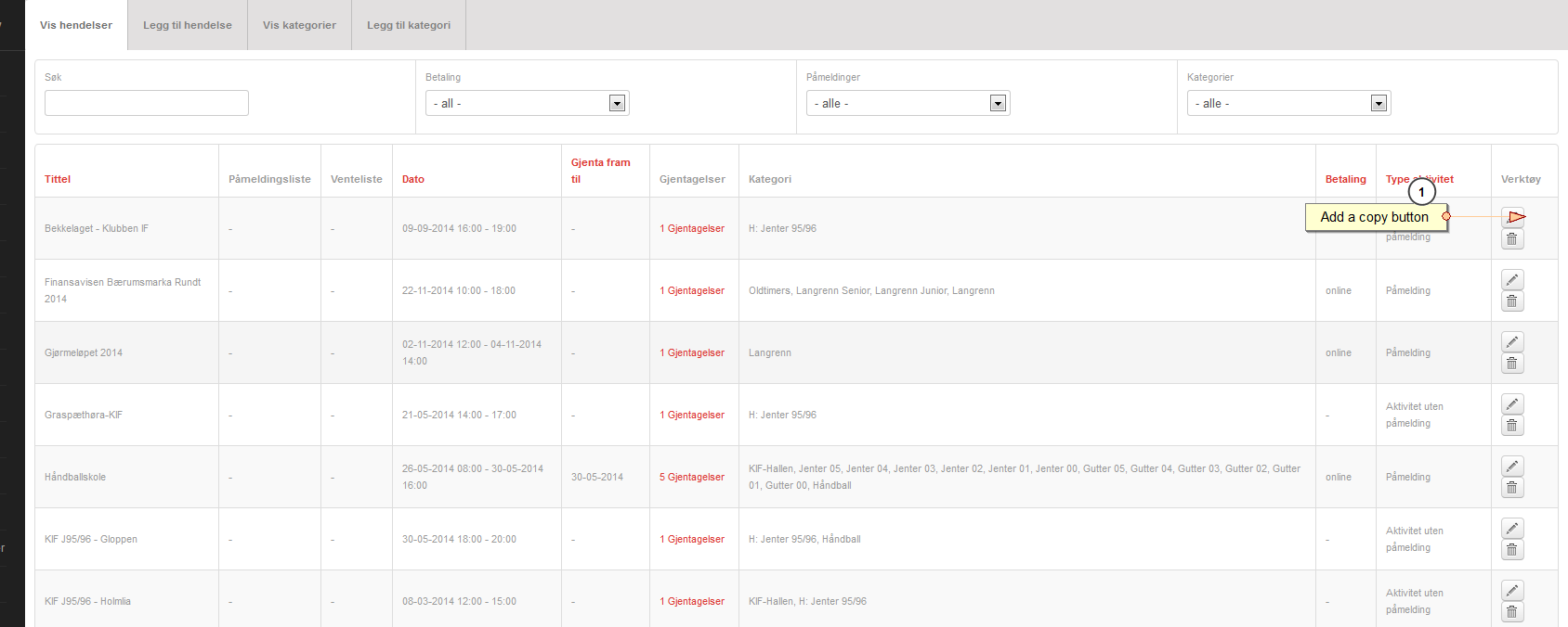Open 1 Gjentagelser for Finansavisen Bærumsmarka Rundt
This screenshot has width=1568, height=627.
[692, 290]
